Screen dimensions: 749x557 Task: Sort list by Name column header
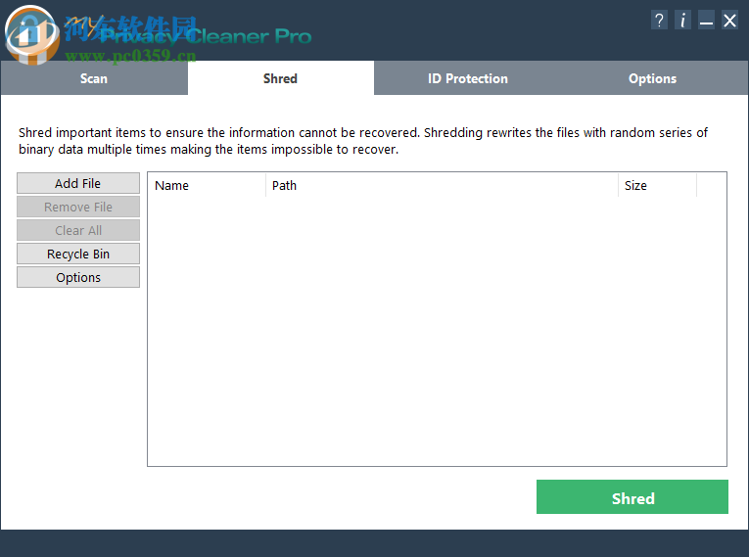207,185
